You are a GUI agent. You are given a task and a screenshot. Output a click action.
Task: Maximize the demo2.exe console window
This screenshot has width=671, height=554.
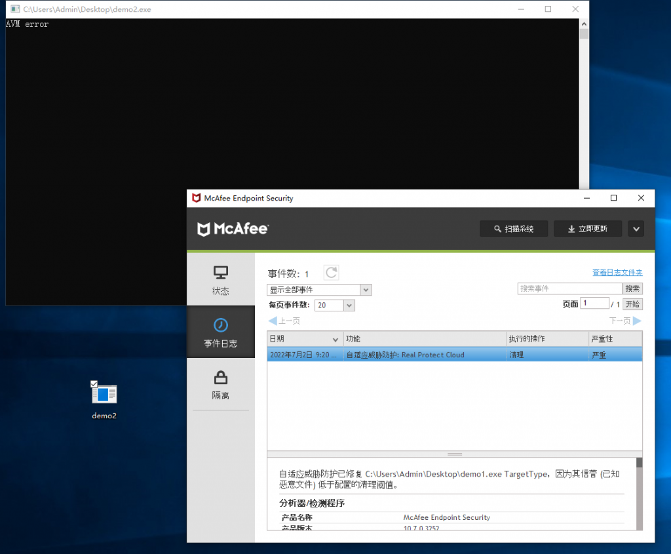[548, 9]
